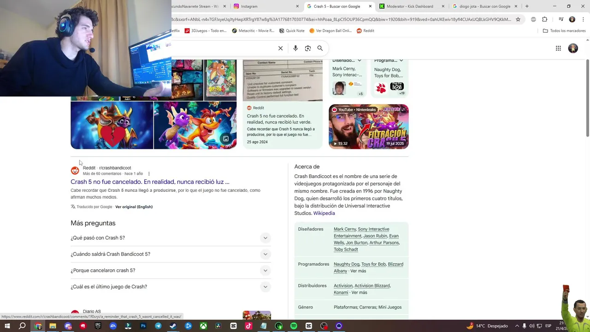
Task: Show hidden system tray icons
Action: tap(517, 326)
